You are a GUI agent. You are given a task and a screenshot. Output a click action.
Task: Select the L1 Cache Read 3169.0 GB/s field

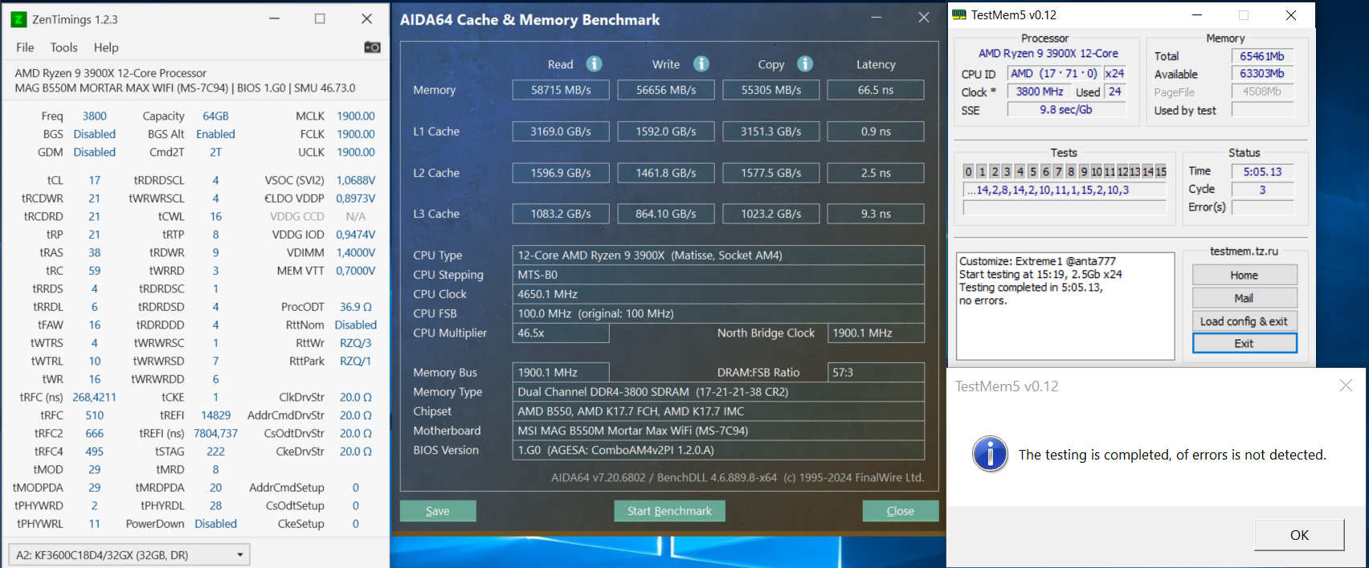[x=561, y=131]
